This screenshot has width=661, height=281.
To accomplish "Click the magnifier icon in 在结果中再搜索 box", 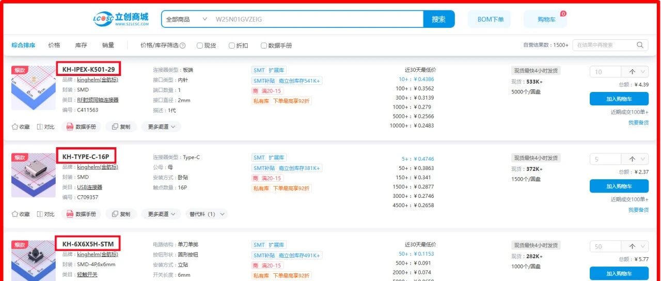I will pos(640,45).
